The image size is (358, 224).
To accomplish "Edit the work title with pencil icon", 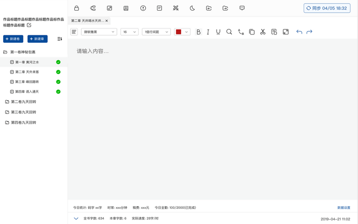I will (x=29, y=26).
